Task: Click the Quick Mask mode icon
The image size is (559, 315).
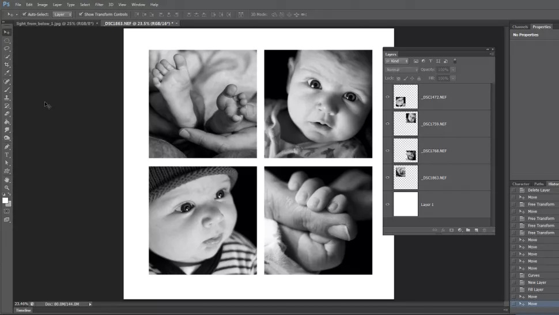Action: [x=7, y=211]
